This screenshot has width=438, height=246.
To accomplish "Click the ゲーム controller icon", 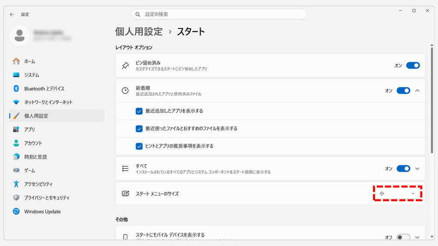I will coord(16,170).
